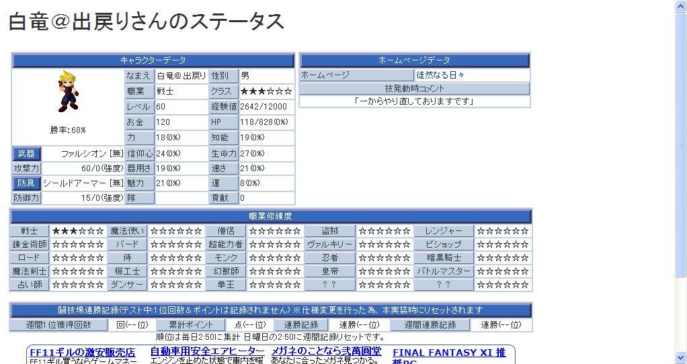Click the キャラクターデータ section header
This screenshot has height=364, width=687.
click(x=153, y=60)
